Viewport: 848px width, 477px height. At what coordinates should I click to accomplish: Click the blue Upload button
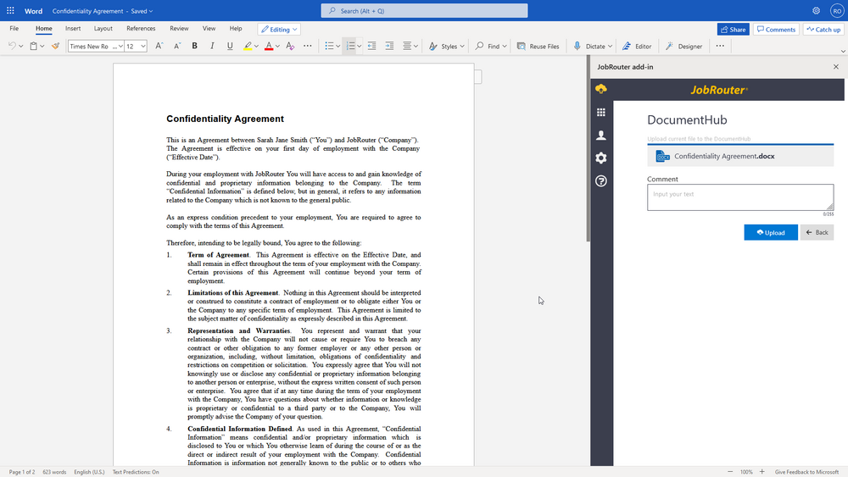pos(770,232)
